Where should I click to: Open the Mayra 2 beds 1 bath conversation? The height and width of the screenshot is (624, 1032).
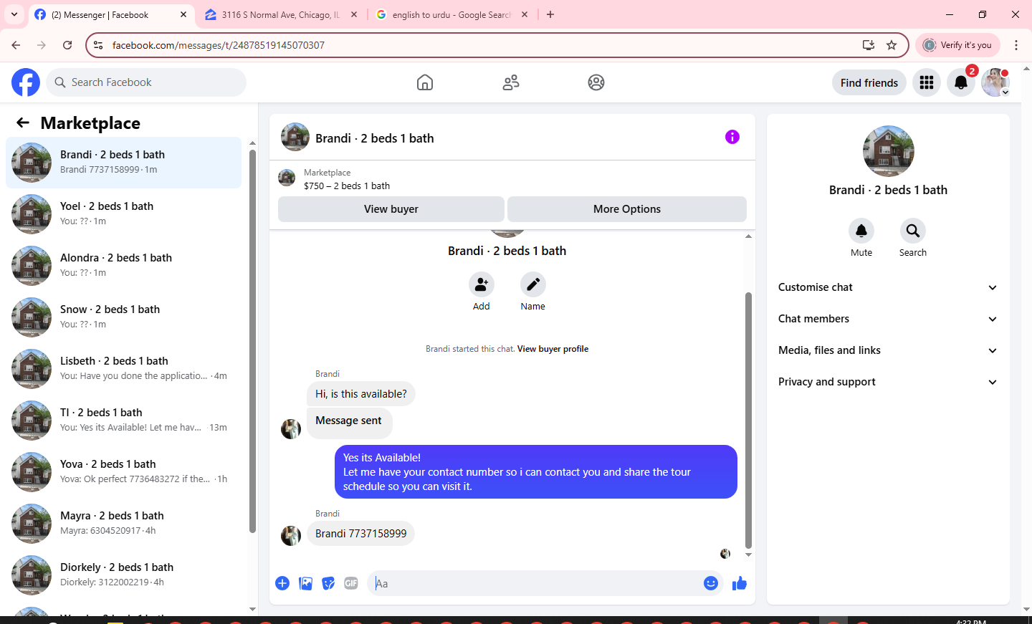click(123, 524)
